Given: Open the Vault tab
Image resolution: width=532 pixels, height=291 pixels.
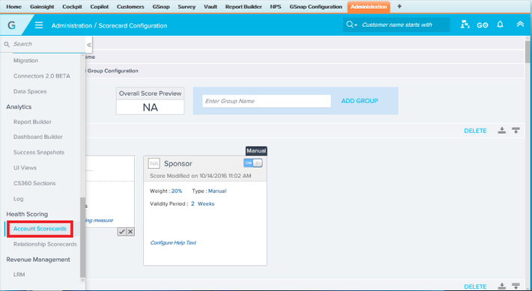Looking at the screenshot, I should click(211, 7).
